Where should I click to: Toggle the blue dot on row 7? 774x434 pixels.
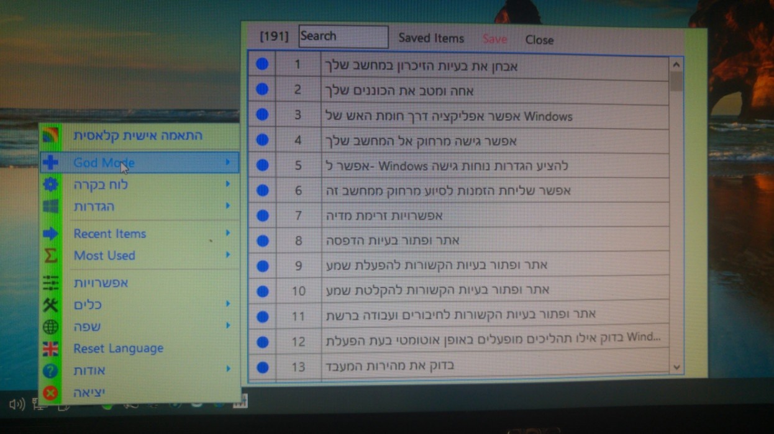pos(262,215)
